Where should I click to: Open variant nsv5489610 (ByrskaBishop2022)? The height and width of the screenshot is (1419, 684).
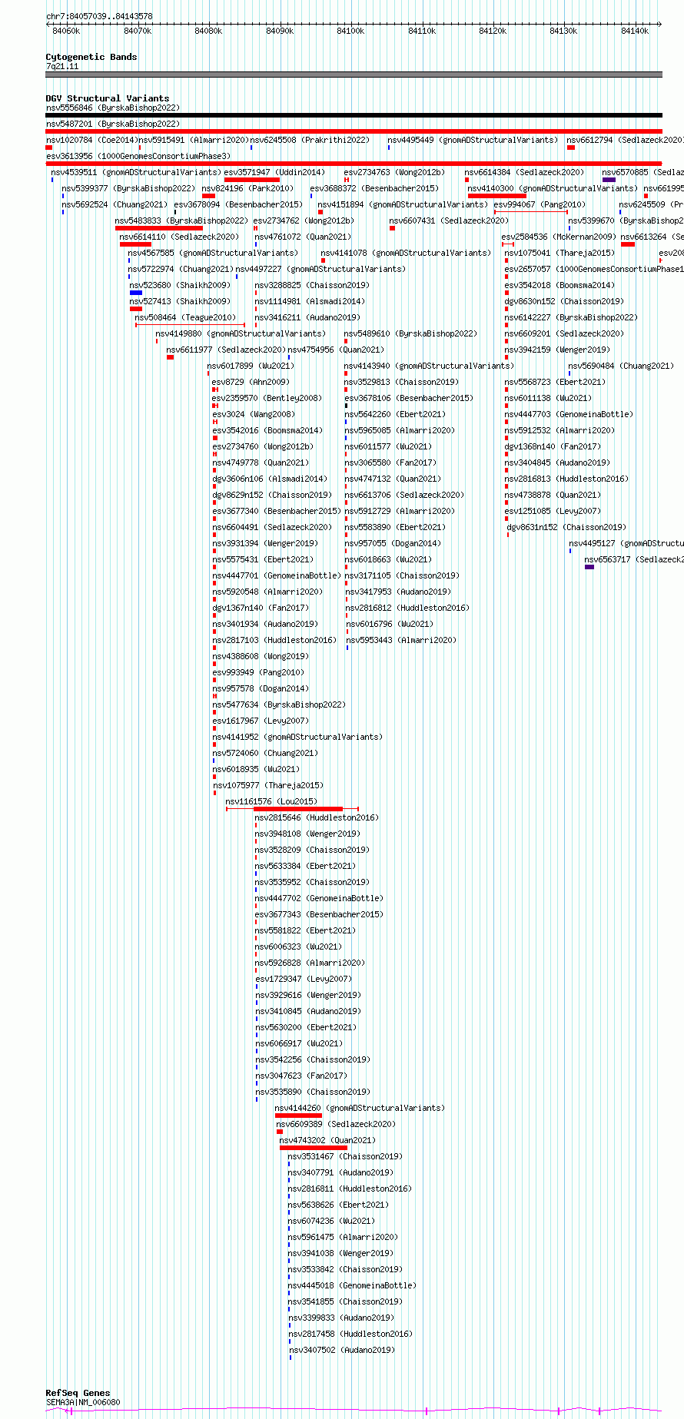click(x=410, y=334)
